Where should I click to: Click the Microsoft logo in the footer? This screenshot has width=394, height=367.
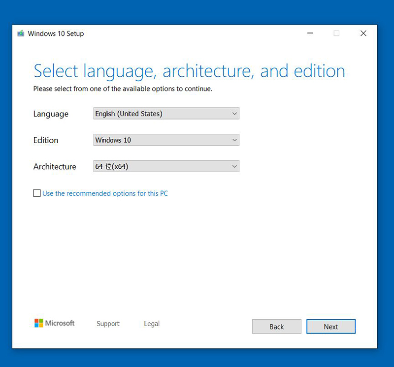(54, 323)
